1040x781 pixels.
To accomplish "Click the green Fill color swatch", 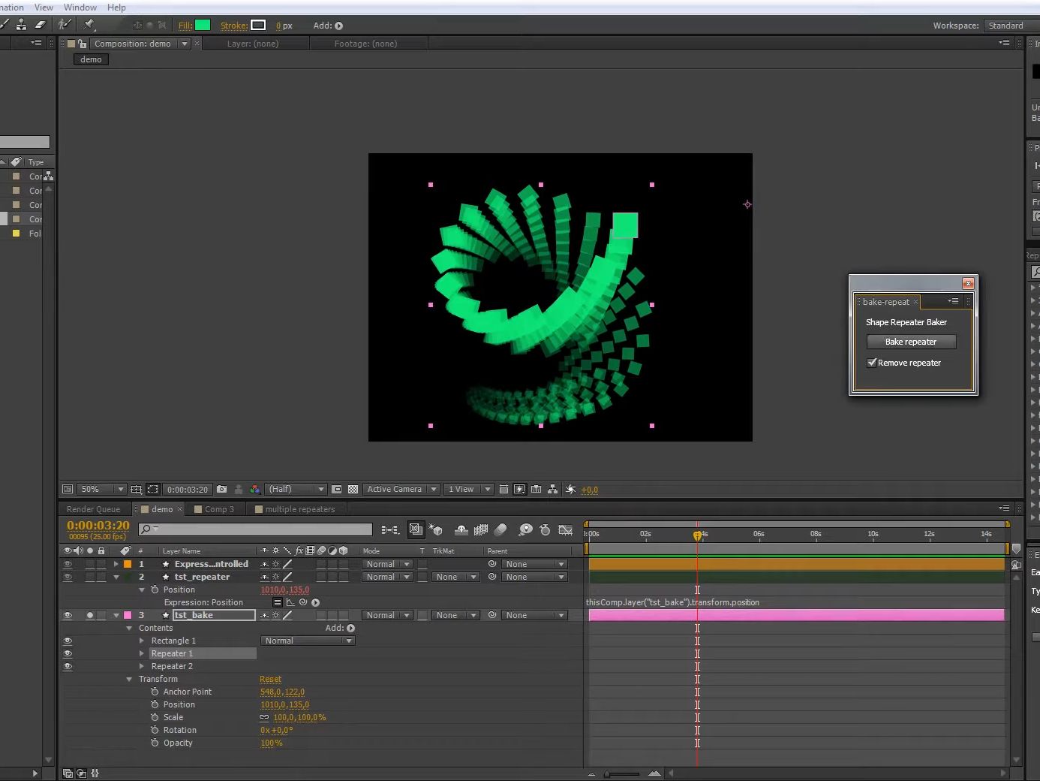I will 203,26.
